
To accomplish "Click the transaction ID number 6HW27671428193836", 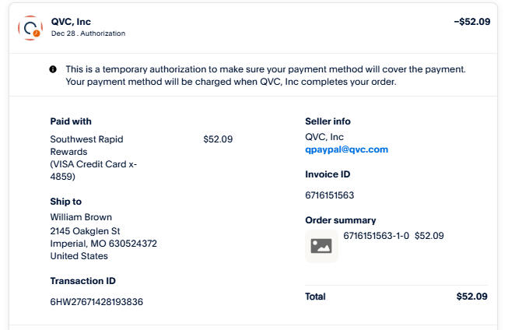I will (96, 301).
